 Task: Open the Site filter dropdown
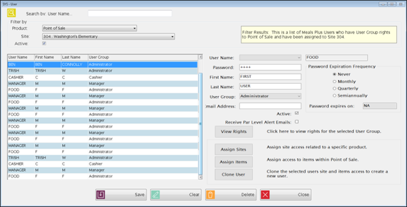click(x=108, y=37)
